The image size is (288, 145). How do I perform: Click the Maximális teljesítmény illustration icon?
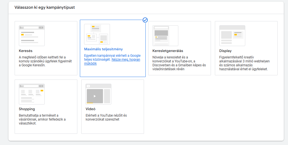[97, 34]
